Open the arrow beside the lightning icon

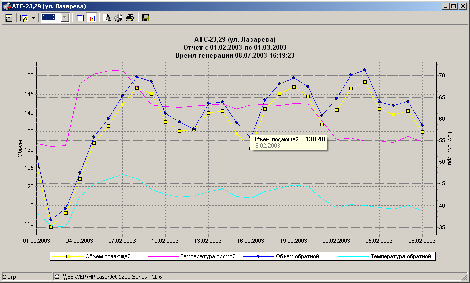33,18
